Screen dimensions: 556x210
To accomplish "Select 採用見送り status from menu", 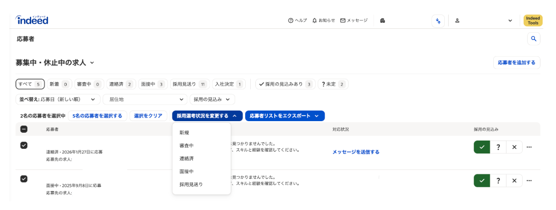I will point(201,184).
